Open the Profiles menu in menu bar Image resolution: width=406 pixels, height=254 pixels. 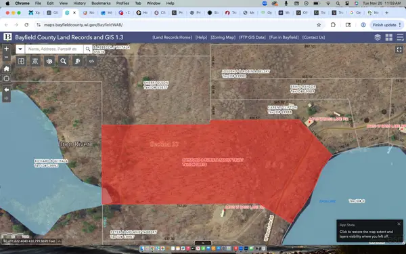pyautogui.click(x=122, y=3)
